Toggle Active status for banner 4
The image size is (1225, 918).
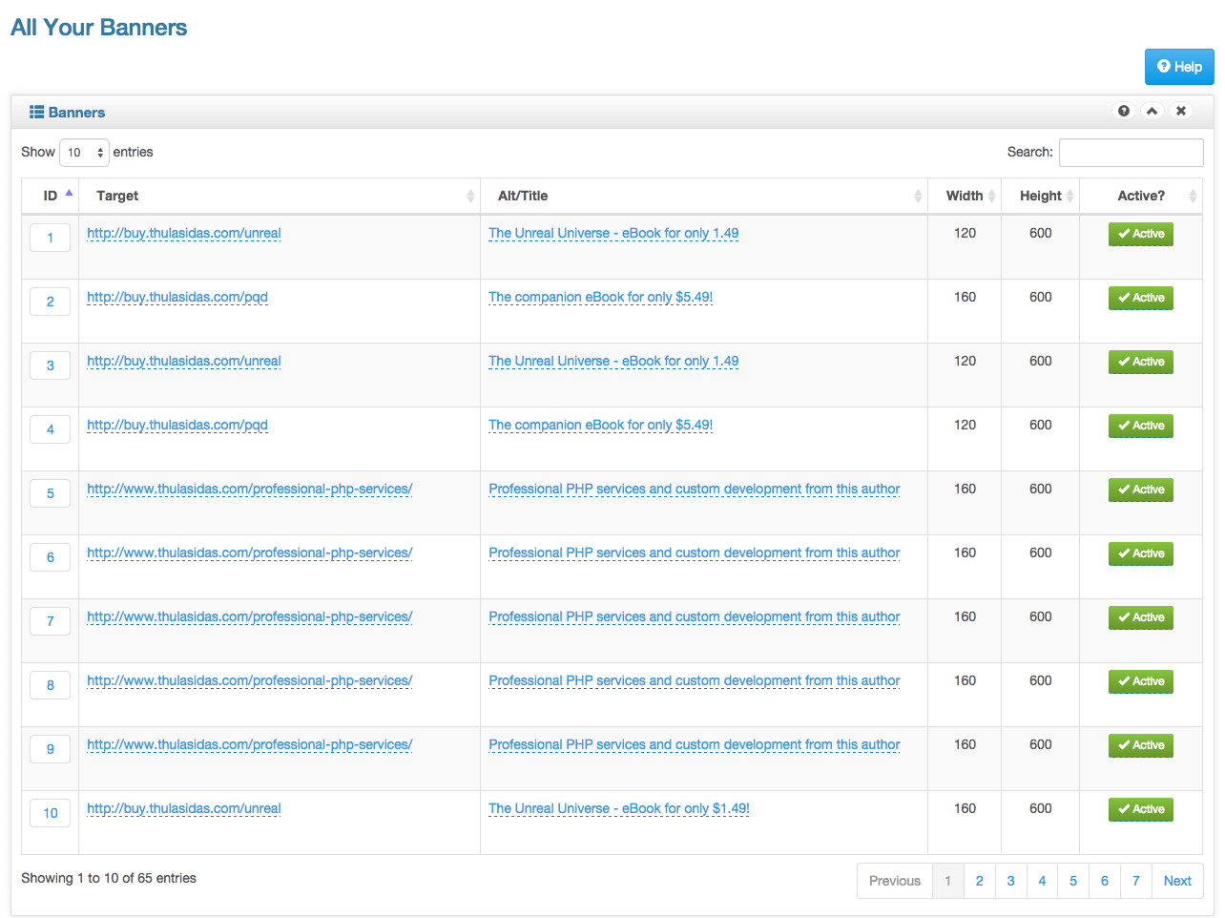click(x=1141, y=426)
